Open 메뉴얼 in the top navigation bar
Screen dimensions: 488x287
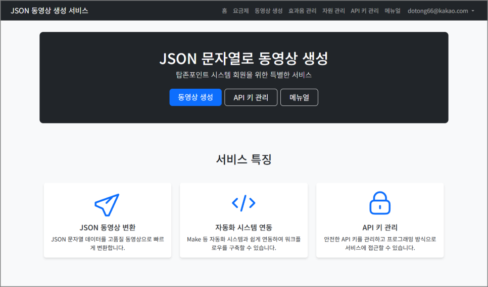(x=393, y=11)
